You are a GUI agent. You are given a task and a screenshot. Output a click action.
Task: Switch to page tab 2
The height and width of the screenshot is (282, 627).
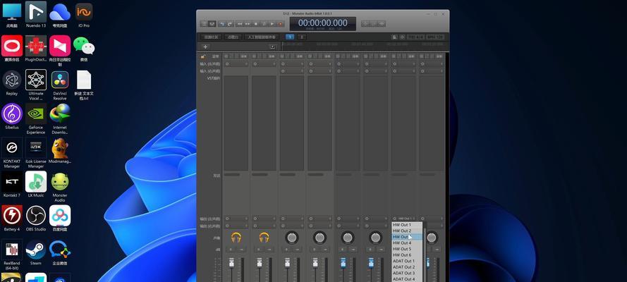click(301, 37)
